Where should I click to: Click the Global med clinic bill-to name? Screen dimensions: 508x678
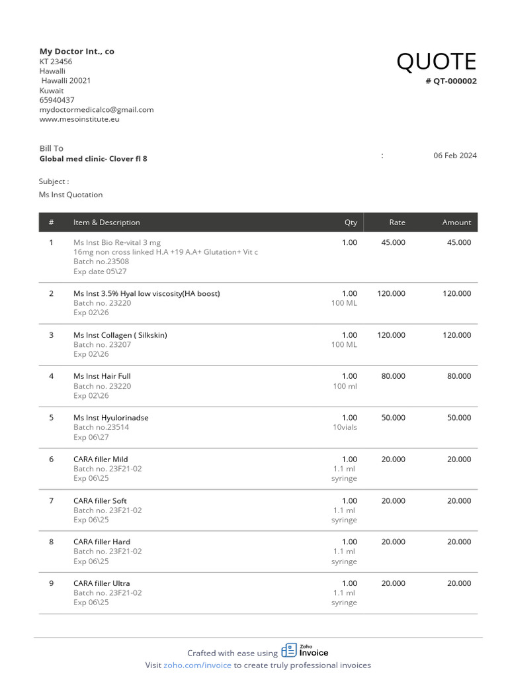coord(93,159)
